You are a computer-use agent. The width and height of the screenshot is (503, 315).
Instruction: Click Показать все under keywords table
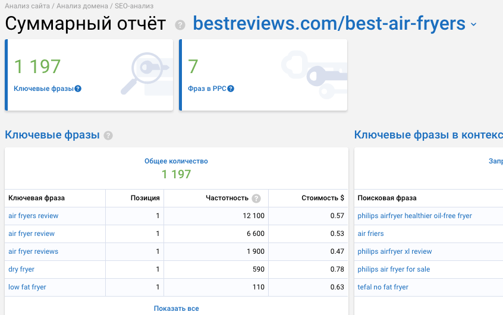coord(176,308)
